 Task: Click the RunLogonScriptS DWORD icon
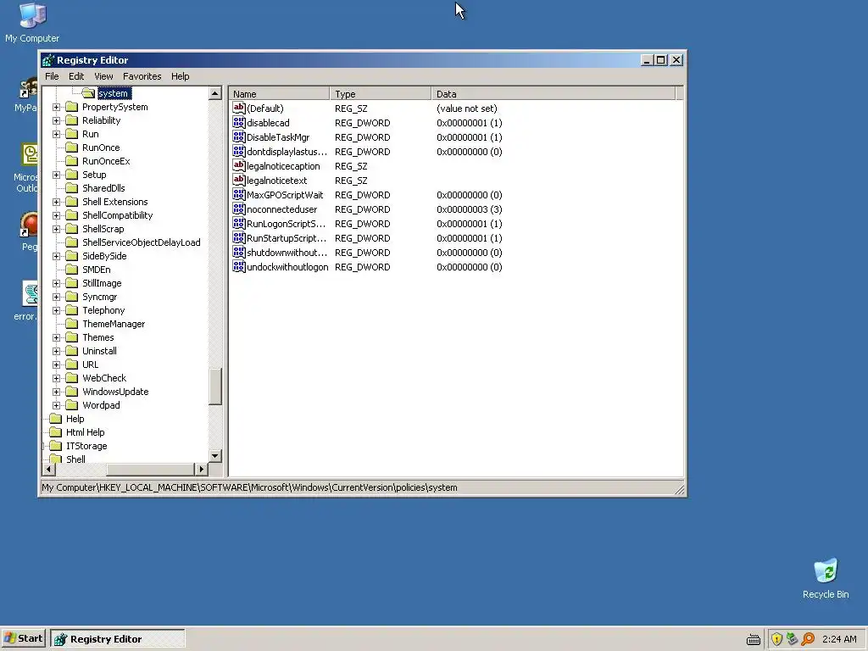(238, 223)
